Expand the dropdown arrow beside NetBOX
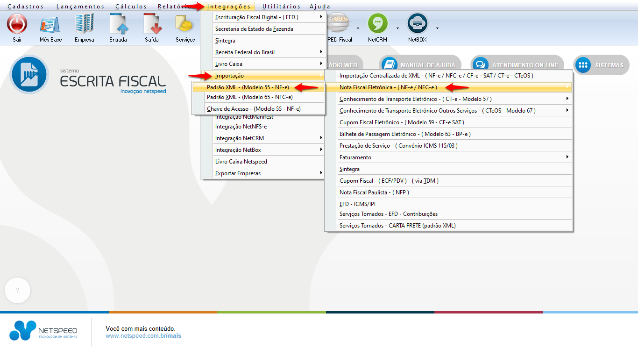 click(437, 28)
